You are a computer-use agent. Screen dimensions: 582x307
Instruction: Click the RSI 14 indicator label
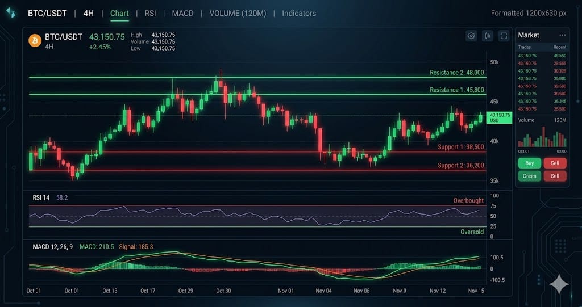41,197
